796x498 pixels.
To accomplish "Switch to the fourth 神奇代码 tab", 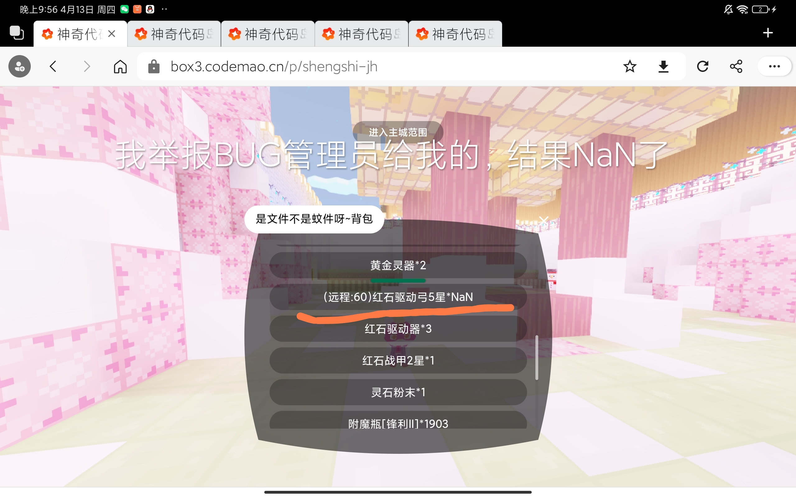I will (362, 34).
